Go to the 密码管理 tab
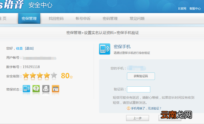204x124 pixels. [110, 19]
